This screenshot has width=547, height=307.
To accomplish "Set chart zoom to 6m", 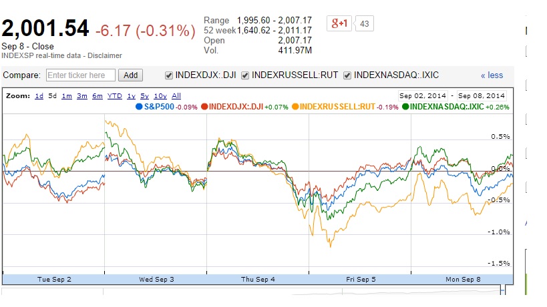I will coord(98,96).
